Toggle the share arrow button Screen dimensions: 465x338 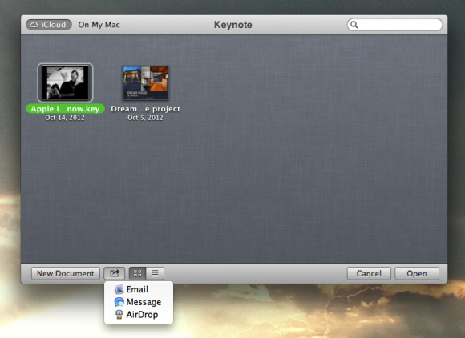click(x=114, y=273)
